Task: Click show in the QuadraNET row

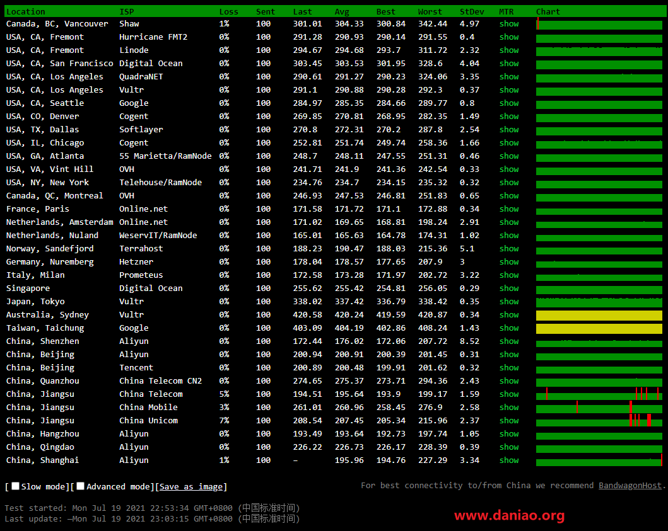Action: (x=509, y=77)
